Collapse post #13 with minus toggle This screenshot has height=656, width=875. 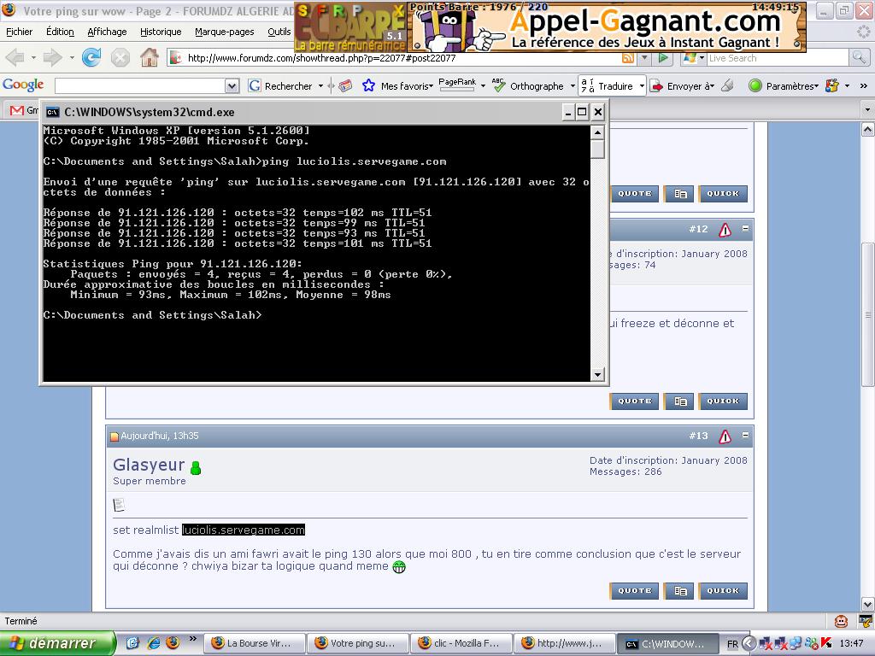[x=745, y=435]
